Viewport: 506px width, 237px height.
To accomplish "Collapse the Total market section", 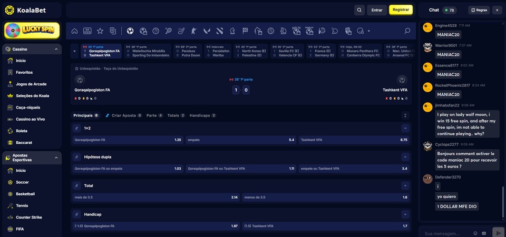I will (405, 186).
